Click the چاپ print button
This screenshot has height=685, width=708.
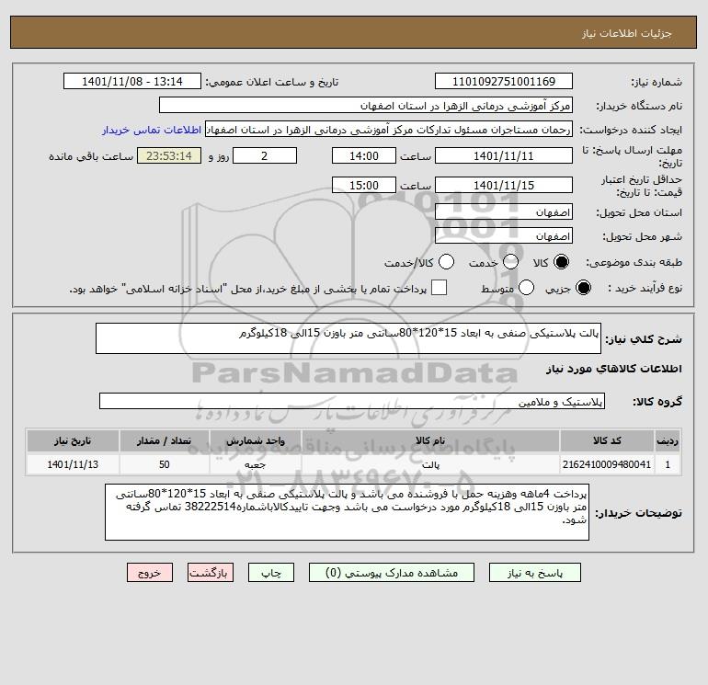(271, 573)
